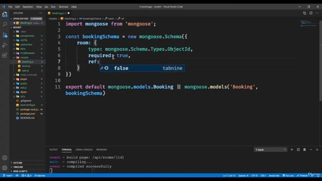The height and width of the screenshot is (181, 322).
Task: Click the JavaScript language mode in status bar
Action: 274,175
